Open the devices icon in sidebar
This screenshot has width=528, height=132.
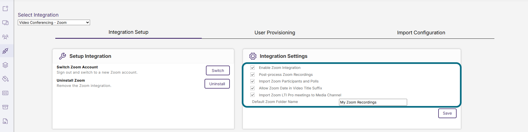[5, 23]
